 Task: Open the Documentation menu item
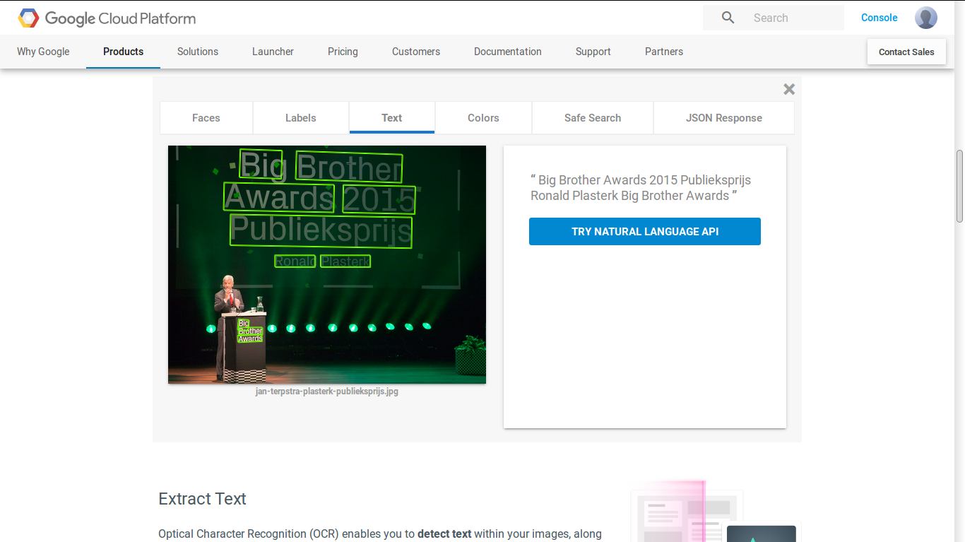point(507,52)
